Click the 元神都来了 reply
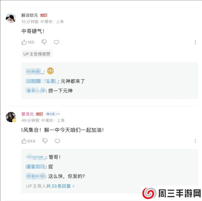Image resolution: width=202 pixels, height=201 pixels. [73, 81]
